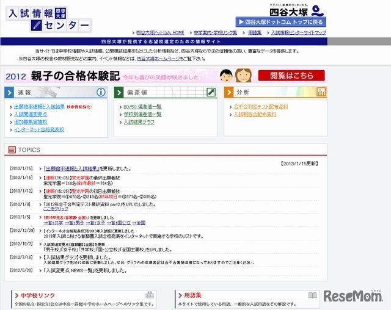Click the red TOPICS list icon
Screen dimensions: 391x310
(x=12, y=150)
